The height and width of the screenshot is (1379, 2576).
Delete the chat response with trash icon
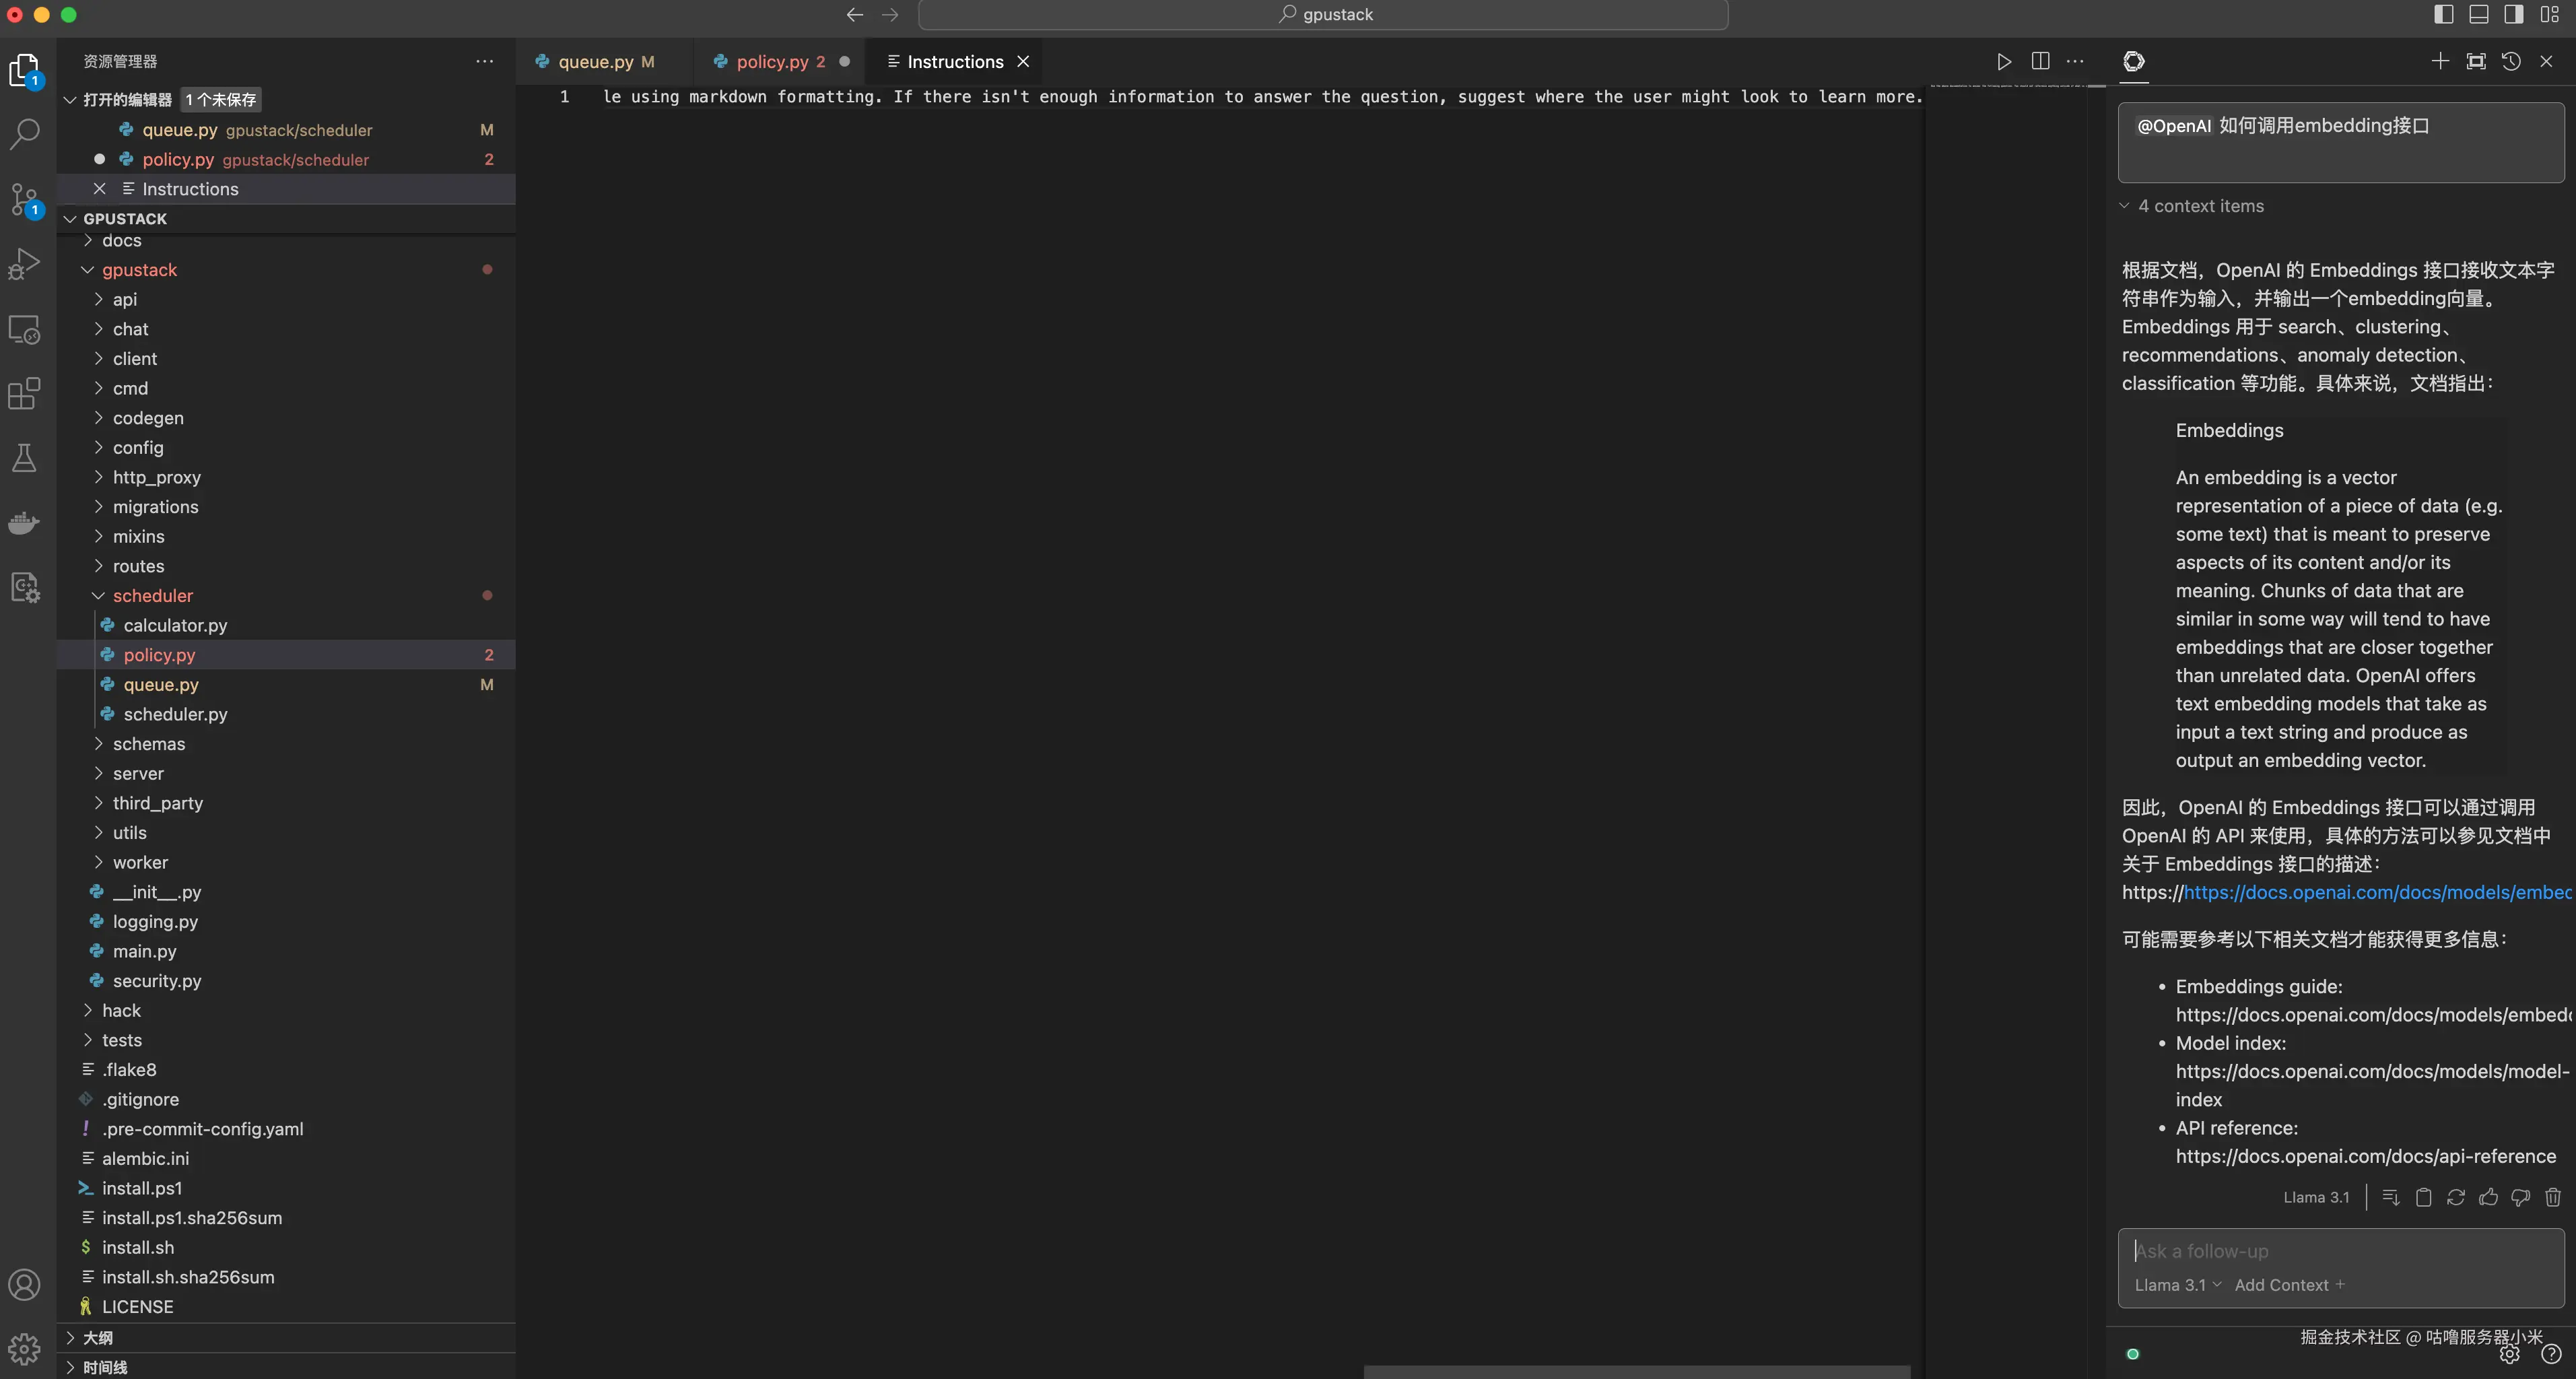point(2553,1197)
